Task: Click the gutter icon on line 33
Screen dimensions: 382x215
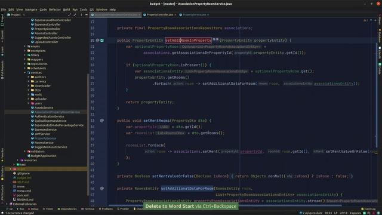Action: [x=102, y=121]
